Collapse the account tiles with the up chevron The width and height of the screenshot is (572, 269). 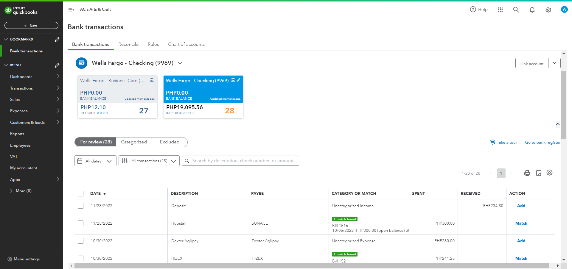[558, 124]
